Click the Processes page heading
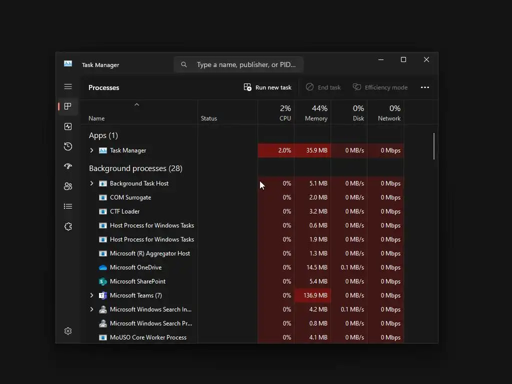512x384 pixels. coord(104,87)
